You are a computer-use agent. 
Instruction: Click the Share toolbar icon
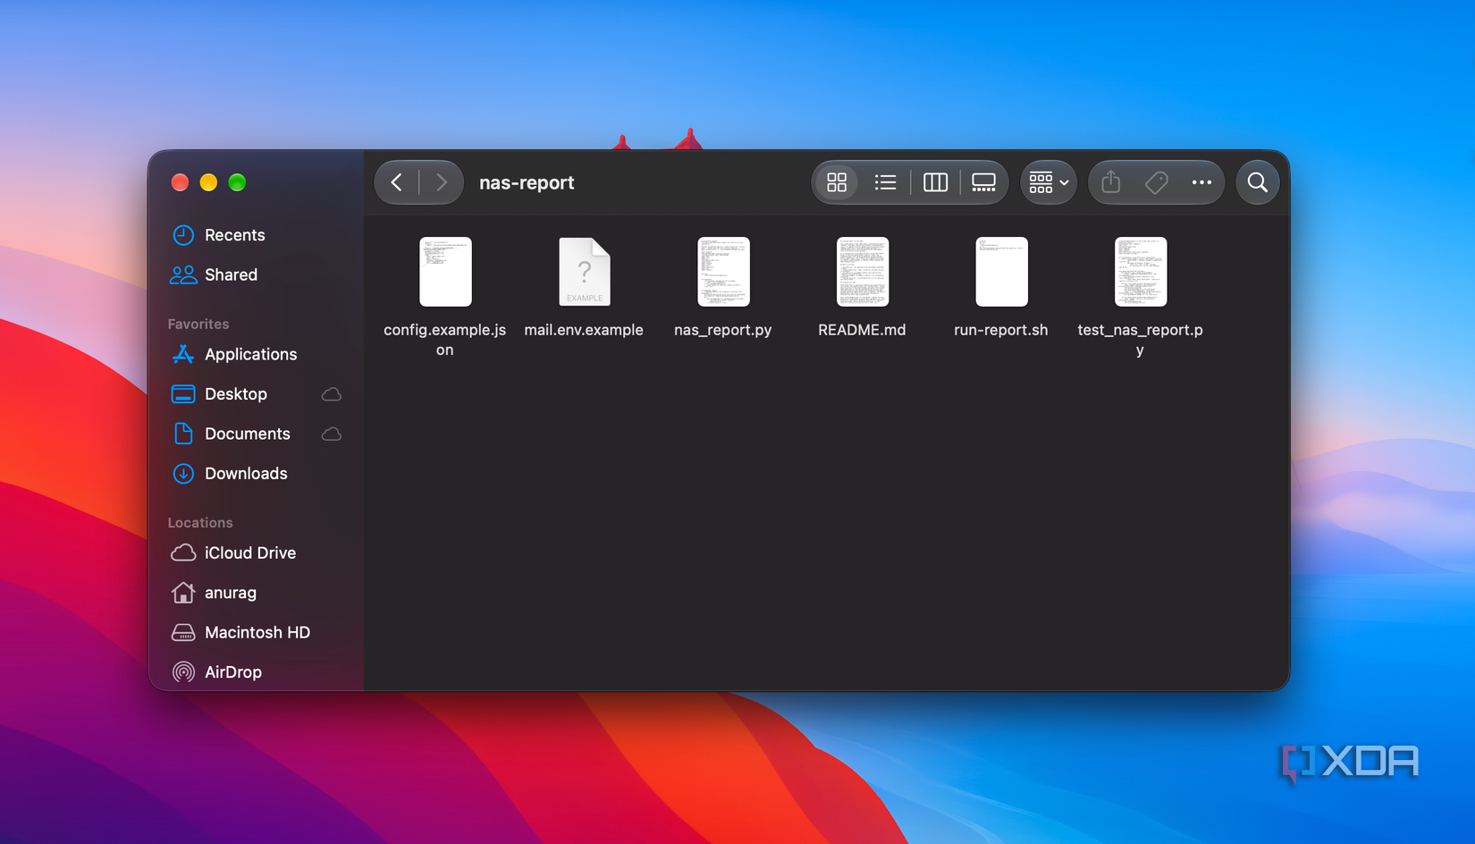(1111, 182)
